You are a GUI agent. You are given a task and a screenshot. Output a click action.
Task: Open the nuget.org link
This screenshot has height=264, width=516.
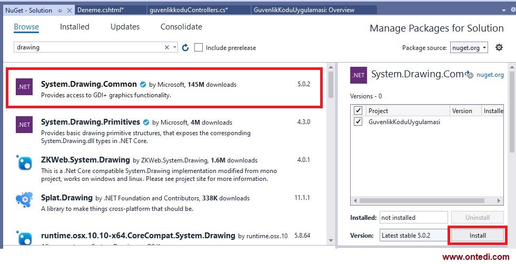click(x=490, y=75)
